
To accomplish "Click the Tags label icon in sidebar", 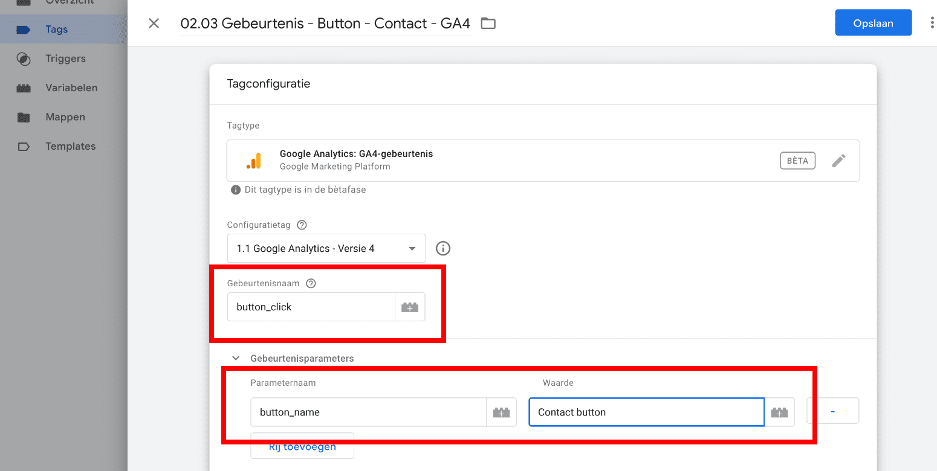I will click(x=23, y=29).
